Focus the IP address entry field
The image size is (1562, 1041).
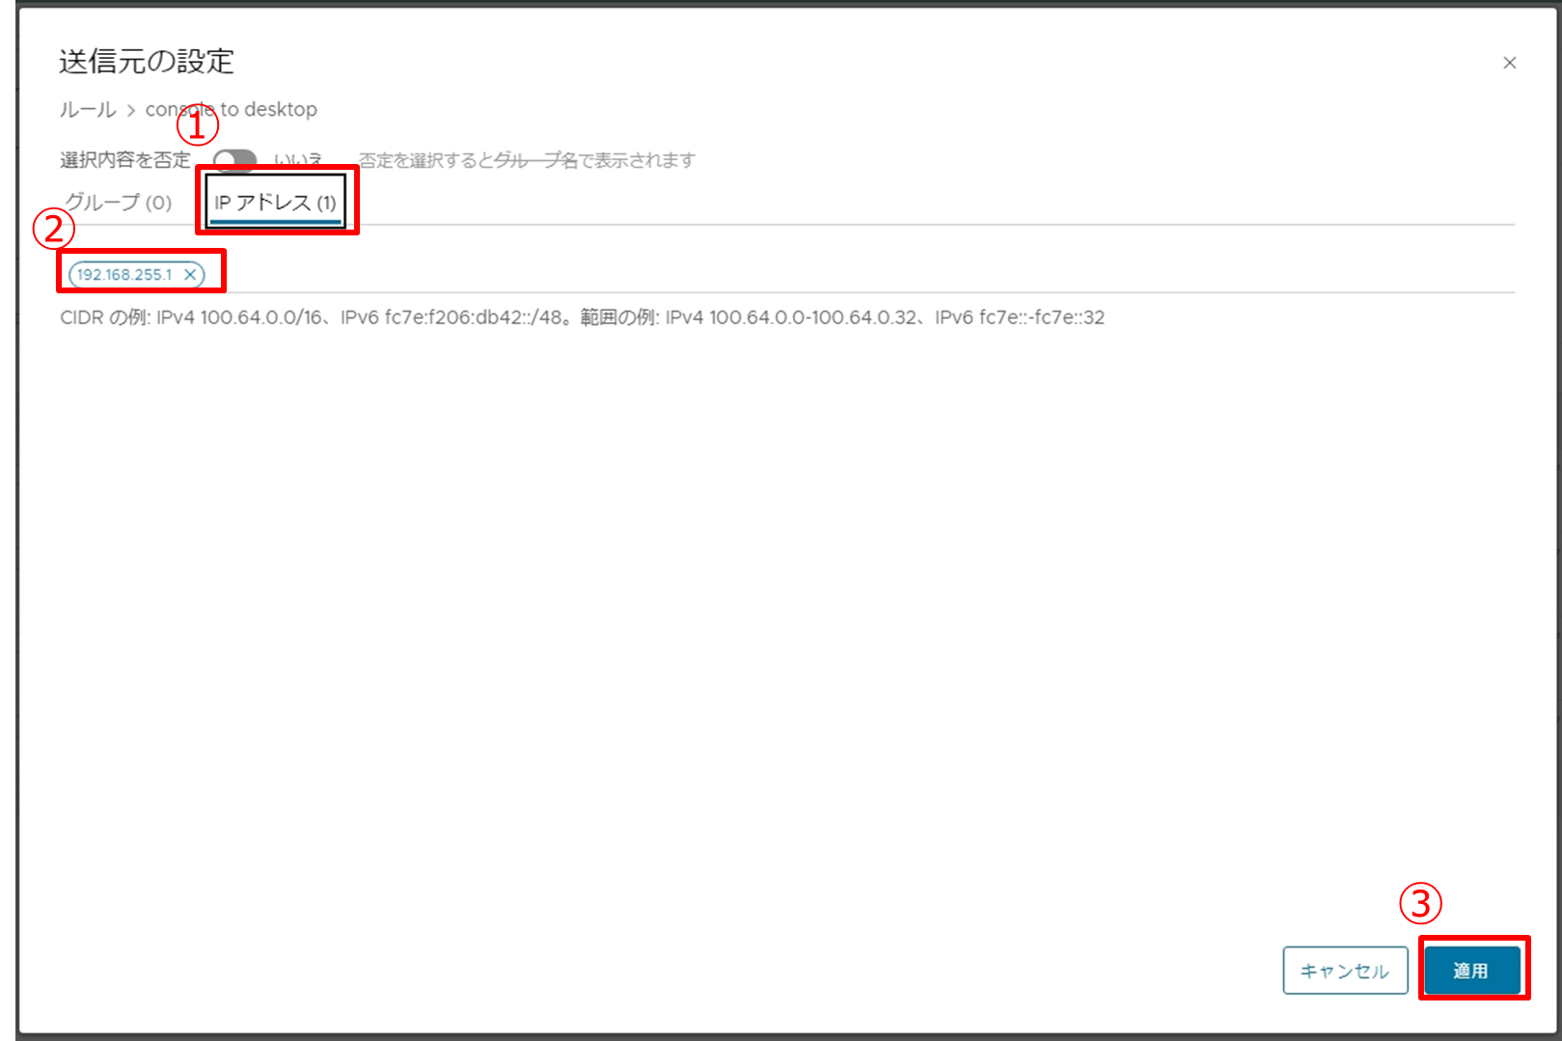[x=772, y=275]
